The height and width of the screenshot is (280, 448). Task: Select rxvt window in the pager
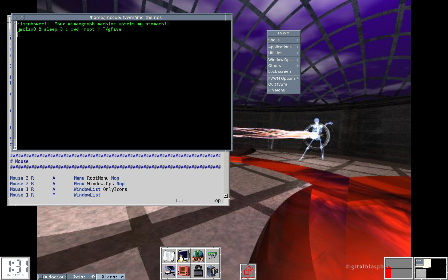tap(419, 262)
